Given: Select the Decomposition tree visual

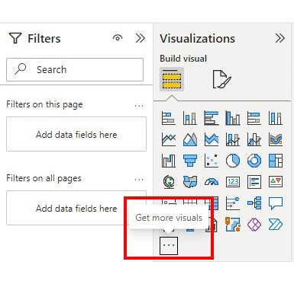Looking at the screenshot, I should (254, 203).
